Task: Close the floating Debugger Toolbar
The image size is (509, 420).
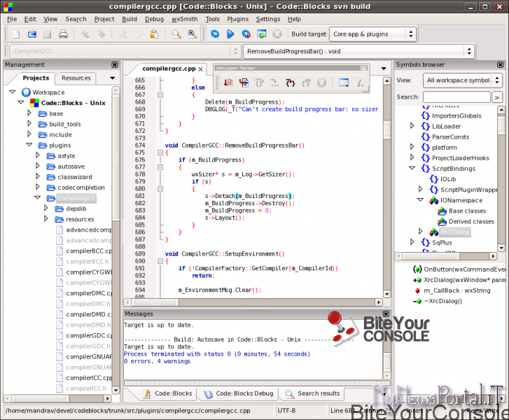Action: coord(364,69)
